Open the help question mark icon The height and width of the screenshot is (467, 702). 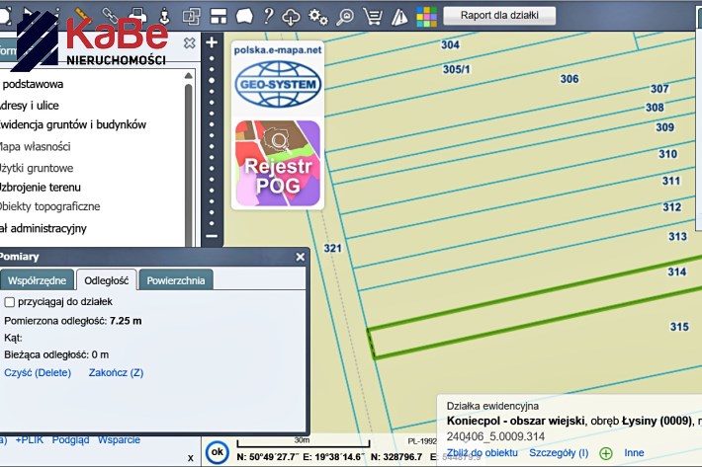point(268,16)
